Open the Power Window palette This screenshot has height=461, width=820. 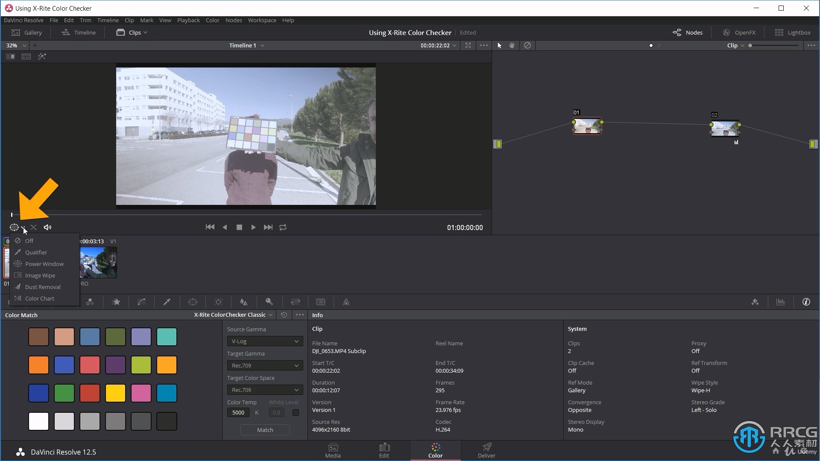(x=193, y=302)
